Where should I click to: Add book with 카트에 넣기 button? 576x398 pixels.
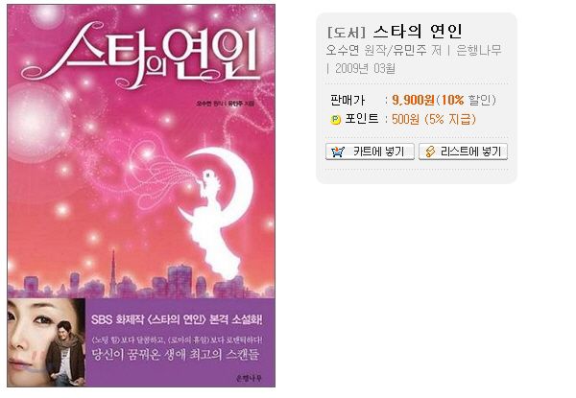pyautogui.click(x=370, y=152)
